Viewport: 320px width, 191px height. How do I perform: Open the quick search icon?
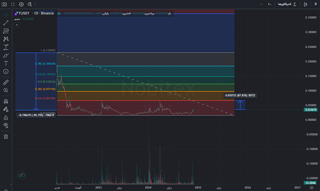click(x=30, y=4)
